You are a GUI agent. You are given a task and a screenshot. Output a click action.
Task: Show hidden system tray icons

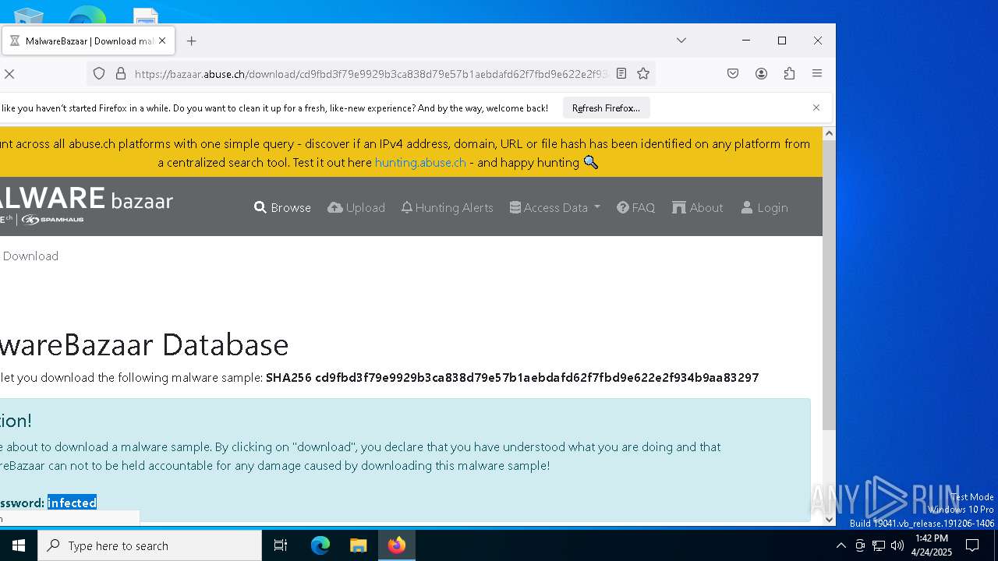841,545
